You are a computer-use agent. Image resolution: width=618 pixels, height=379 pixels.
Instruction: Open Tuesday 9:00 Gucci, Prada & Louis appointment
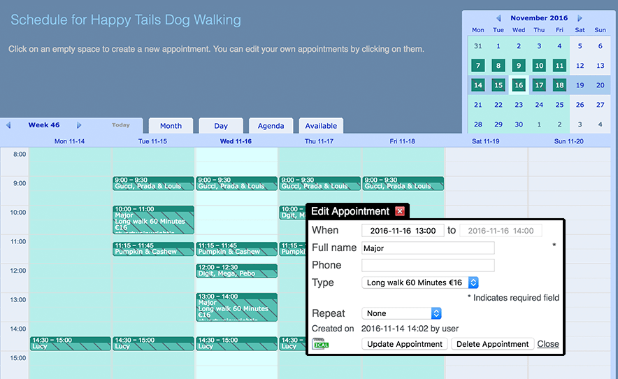pyautogui.click(x=153, y=183)
